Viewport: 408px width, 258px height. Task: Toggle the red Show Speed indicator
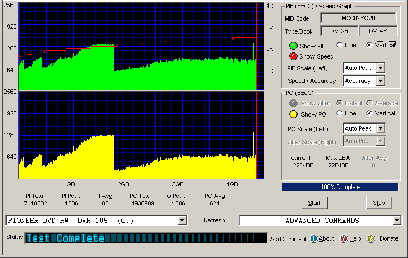[293, 56]
